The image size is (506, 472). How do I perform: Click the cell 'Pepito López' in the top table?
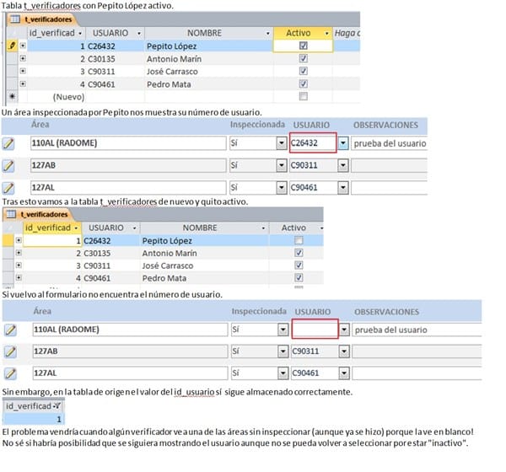208,46
